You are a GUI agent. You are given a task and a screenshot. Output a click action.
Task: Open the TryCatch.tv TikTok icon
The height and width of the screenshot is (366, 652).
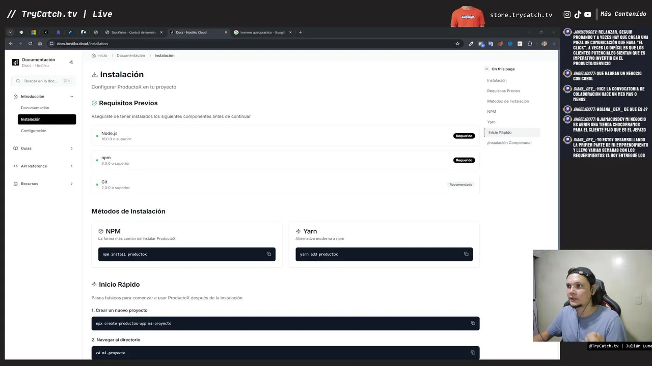coord(578,15)
